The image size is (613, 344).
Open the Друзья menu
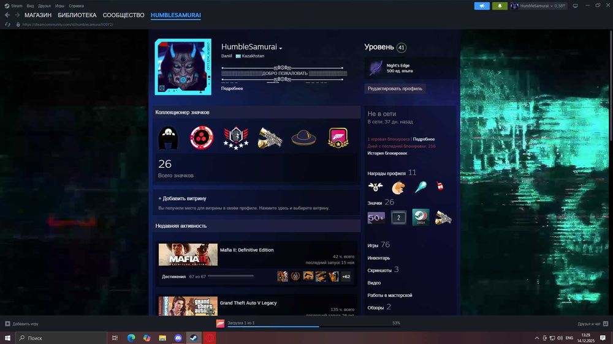(44, 6)
